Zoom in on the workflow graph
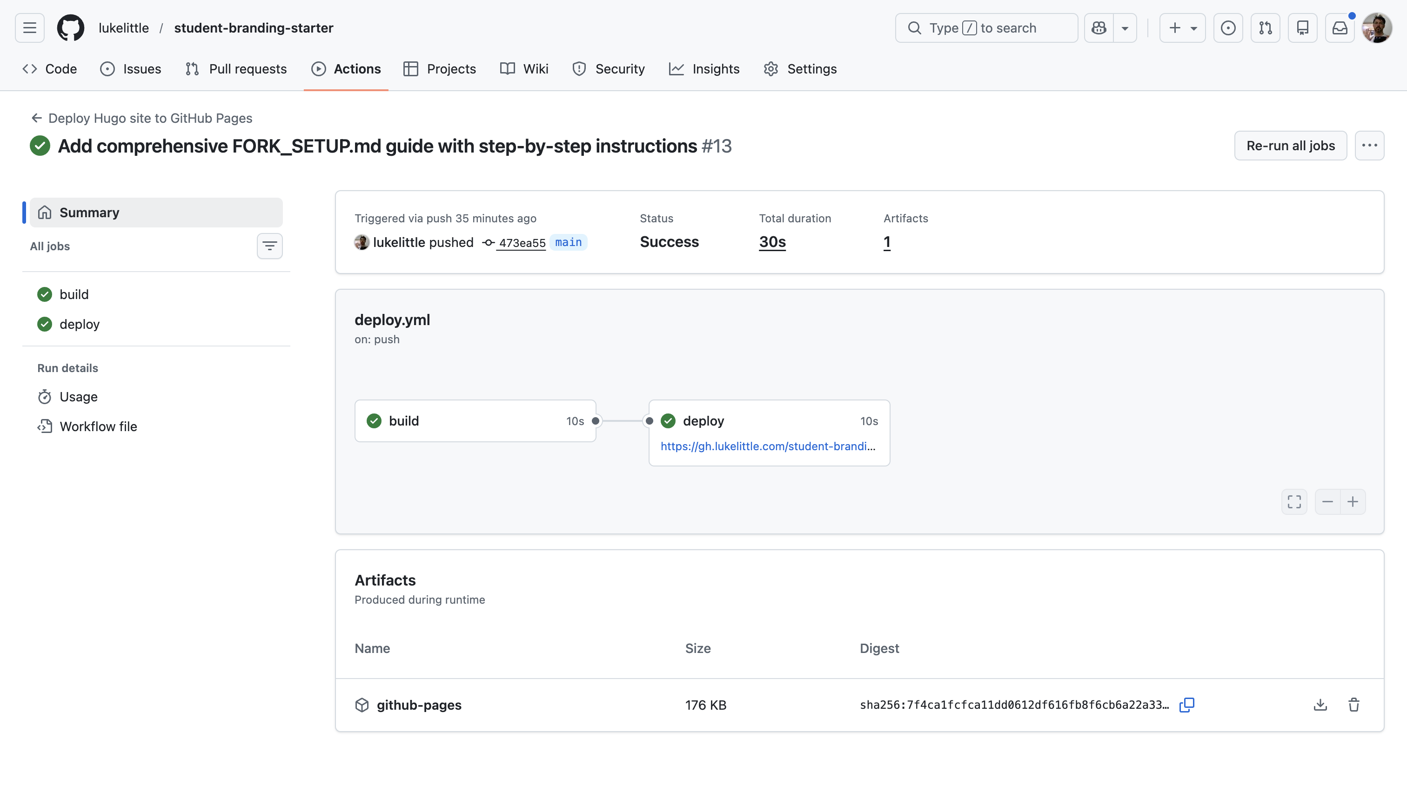This screenshot has height=799, width=1407. pos(1353,501)
